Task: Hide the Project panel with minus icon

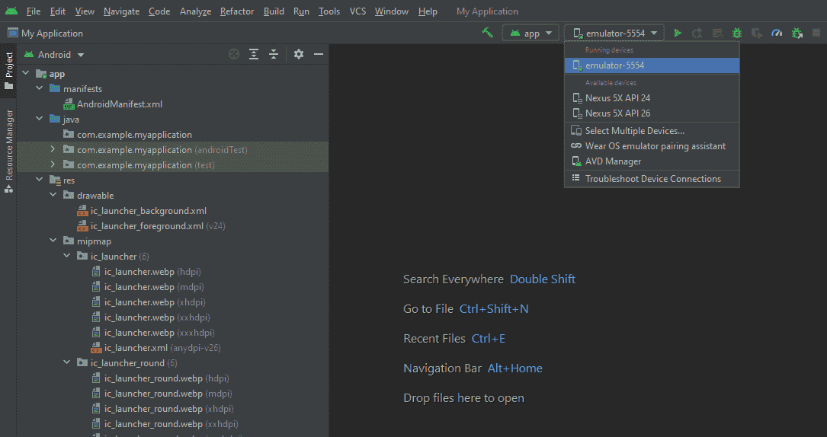Action: (x=319, y=54)
